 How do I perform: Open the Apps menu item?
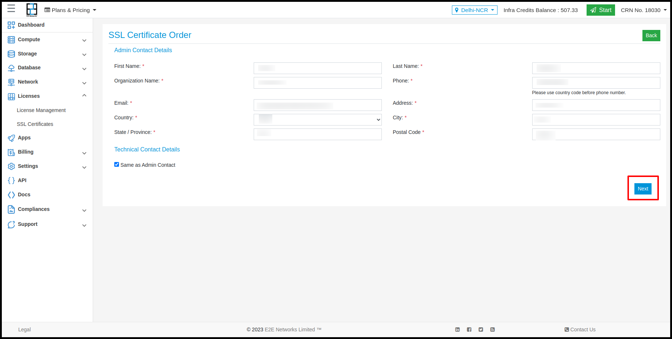pyautogui.click(x=24, y=138)
